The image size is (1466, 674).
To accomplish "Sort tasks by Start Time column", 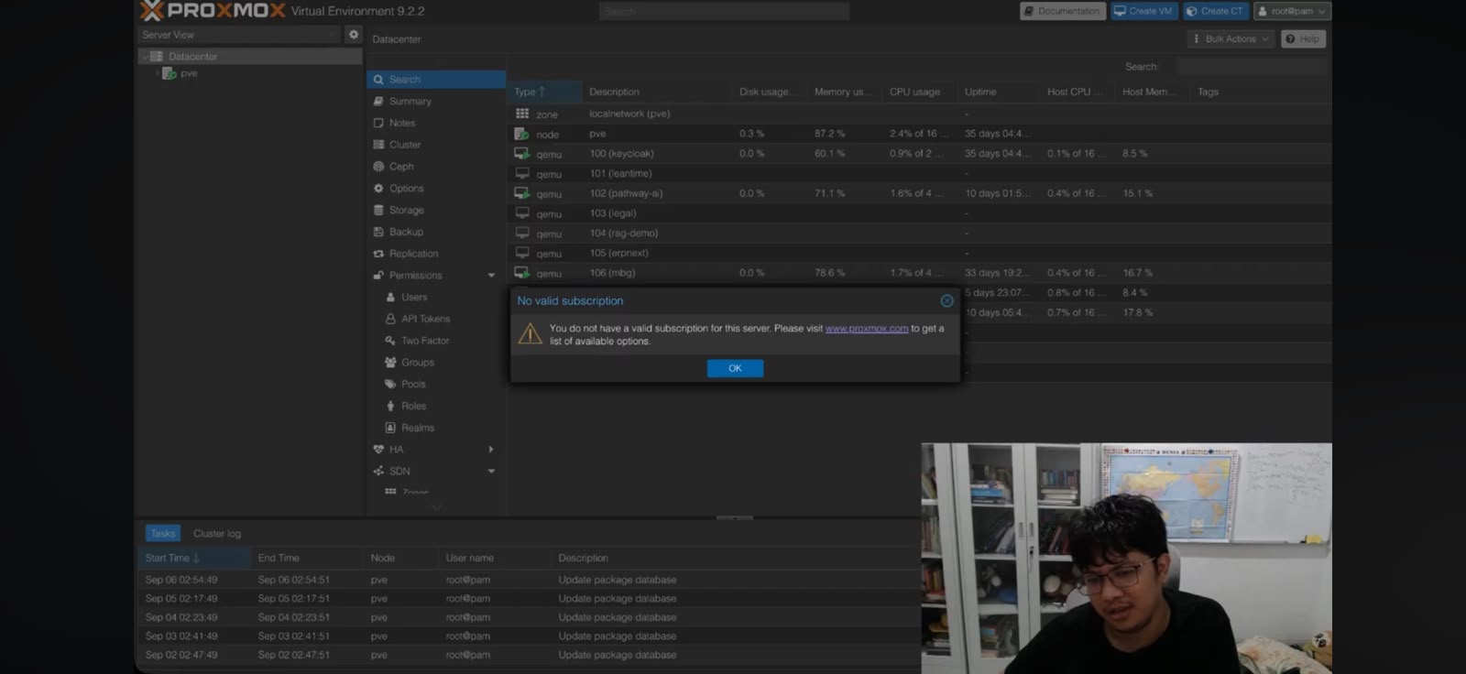I will (x=193, y=558).
